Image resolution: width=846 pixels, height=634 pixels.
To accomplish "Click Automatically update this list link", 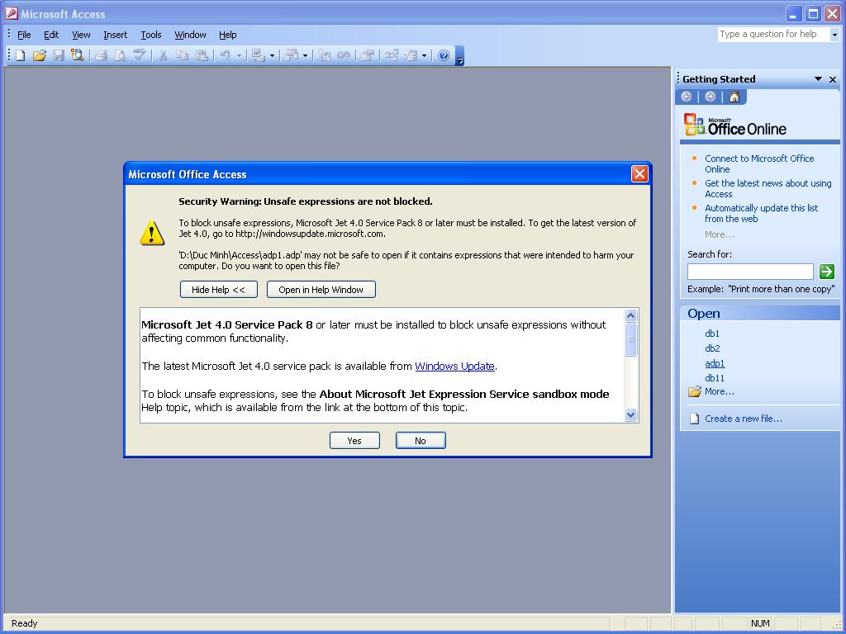I will click(761, 214).
